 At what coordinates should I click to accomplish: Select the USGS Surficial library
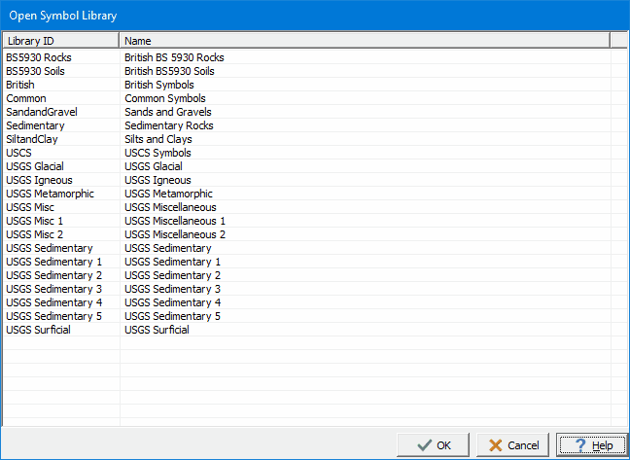[38, 330]
